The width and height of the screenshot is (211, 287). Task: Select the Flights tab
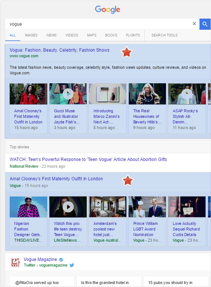point(133,35)
